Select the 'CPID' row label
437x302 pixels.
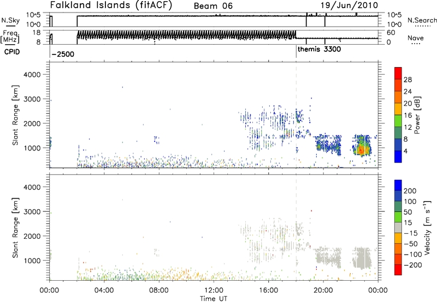(x=11, y=52)
